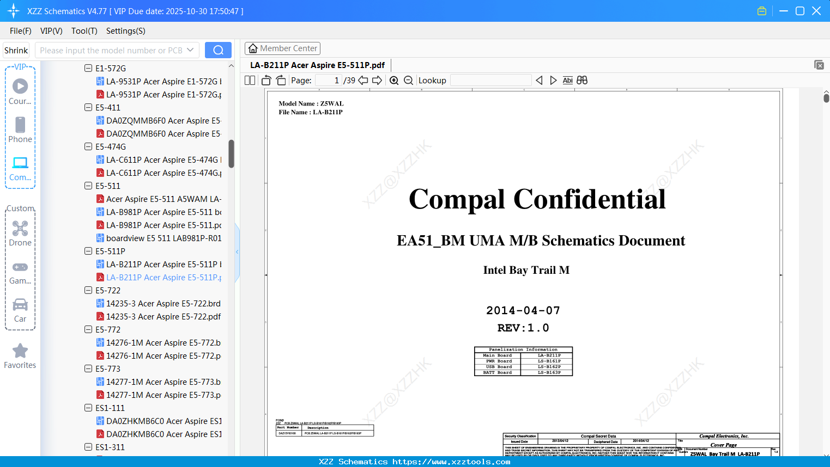Open the Courses category in sidebar

point(20,91)
